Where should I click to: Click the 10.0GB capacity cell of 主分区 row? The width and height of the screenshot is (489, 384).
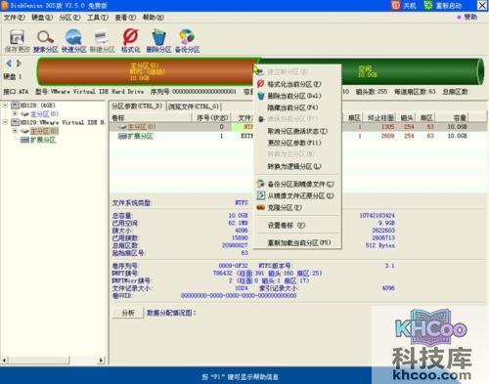click(x=457, y=127)
